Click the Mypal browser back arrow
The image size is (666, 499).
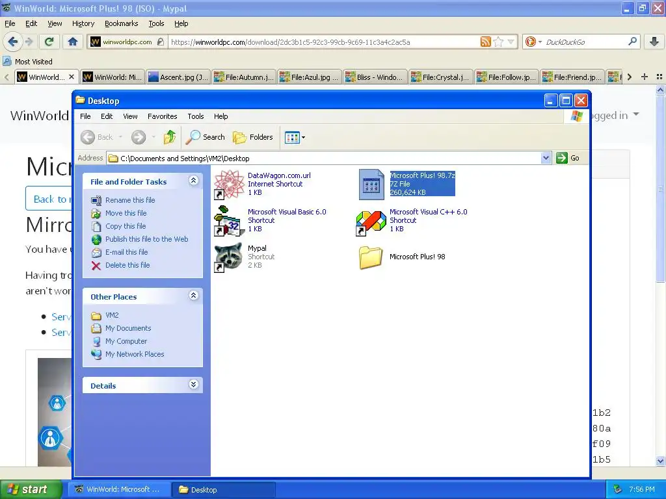pos(12,42)
